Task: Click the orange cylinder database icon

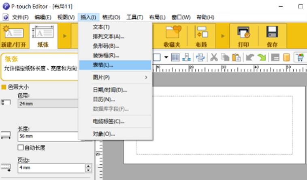Action: pos(286,58)
